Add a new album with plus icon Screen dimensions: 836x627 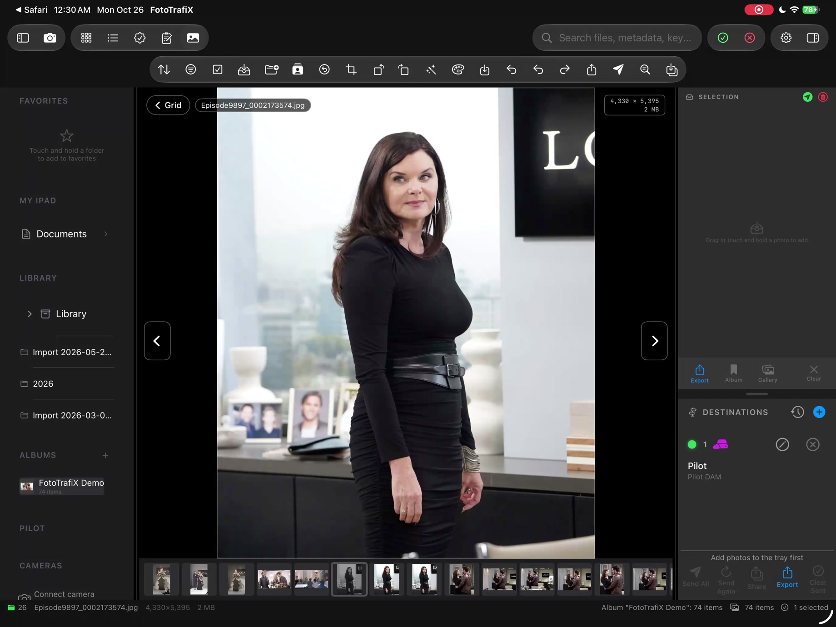point(105,455)
